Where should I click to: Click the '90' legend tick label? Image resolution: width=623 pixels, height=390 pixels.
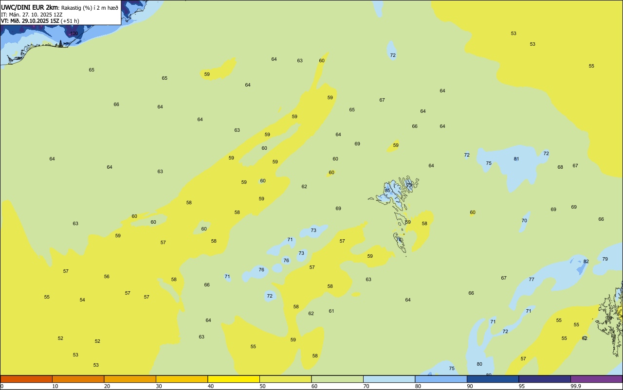(x=470, y=386)
